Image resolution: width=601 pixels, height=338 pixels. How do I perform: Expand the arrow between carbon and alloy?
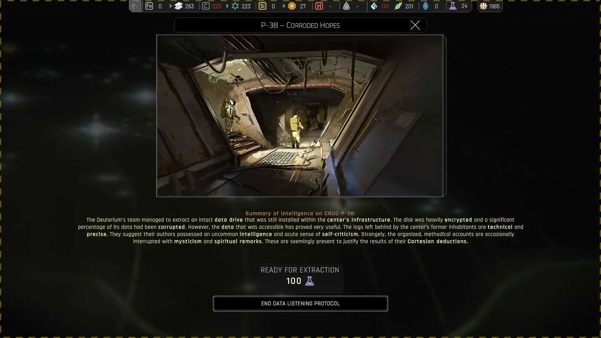(227, 6)
